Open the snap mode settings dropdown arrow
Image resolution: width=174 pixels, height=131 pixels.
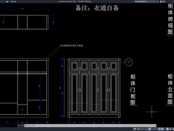tap(144, 129)
